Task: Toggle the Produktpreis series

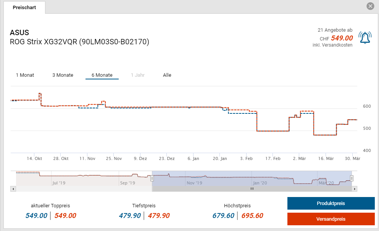Action: tap(331, 204)
